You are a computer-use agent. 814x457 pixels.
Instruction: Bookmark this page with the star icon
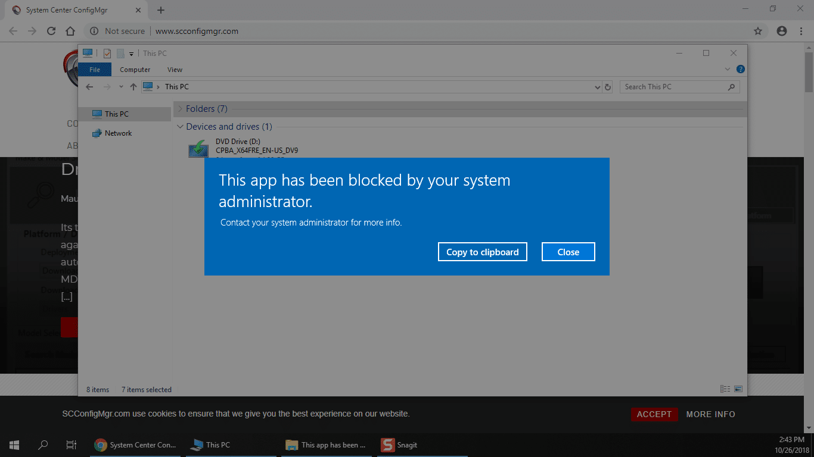pos(758,31)
